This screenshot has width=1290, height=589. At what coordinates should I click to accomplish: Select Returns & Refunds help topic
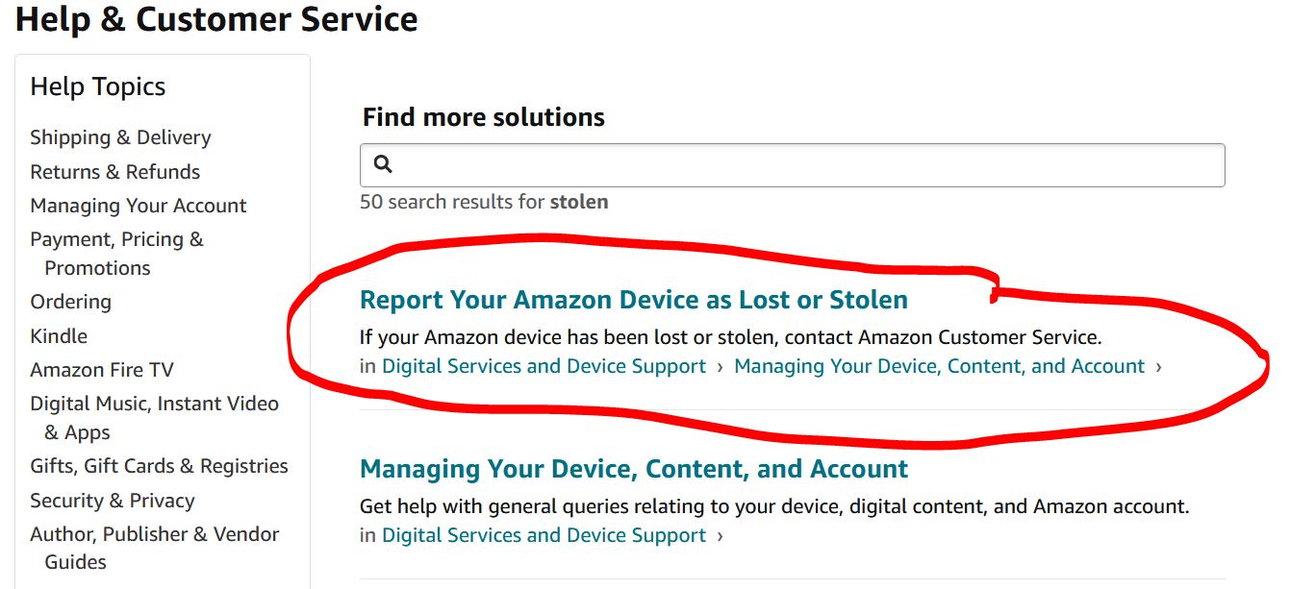click(x=114, y=171)
